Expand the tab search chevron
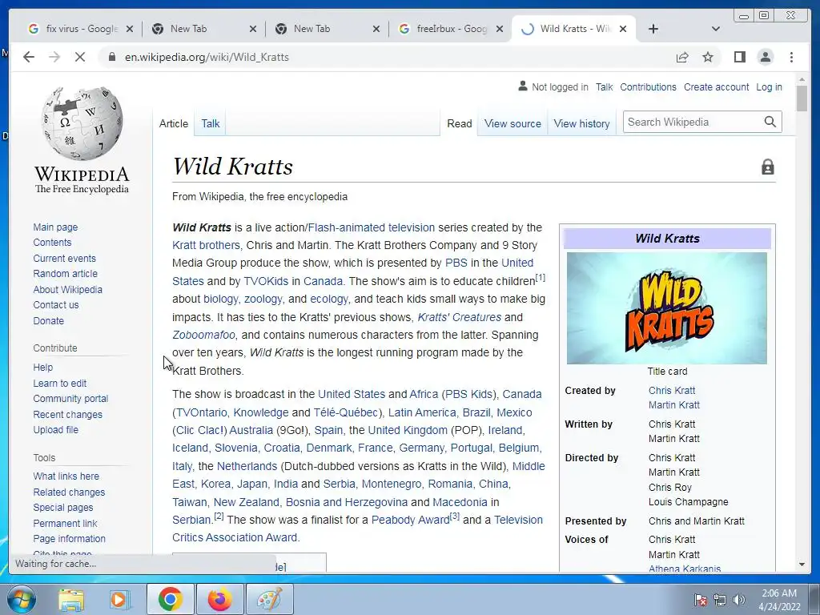 [716, 29]
